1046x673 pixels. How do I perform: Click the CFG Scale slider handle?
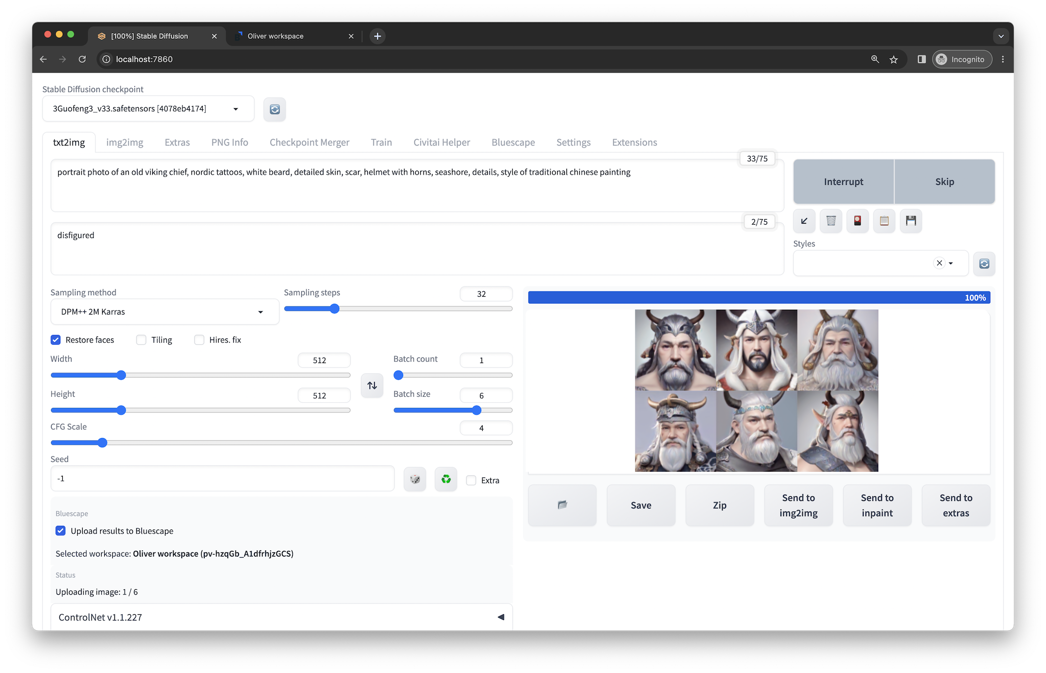102,443
